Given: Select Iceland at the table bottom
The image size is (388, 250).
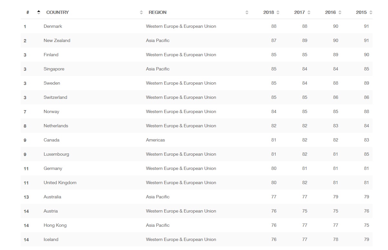Looking at the screenshot, I should tap(51, 239).
